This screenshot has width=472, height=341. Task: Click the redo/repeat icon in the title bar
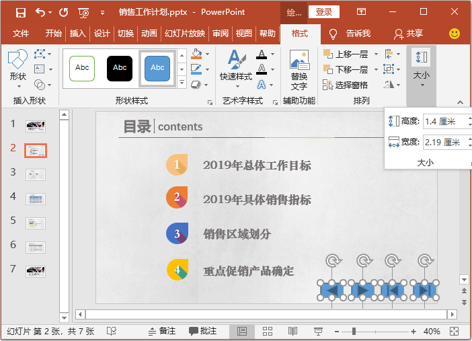63,12
